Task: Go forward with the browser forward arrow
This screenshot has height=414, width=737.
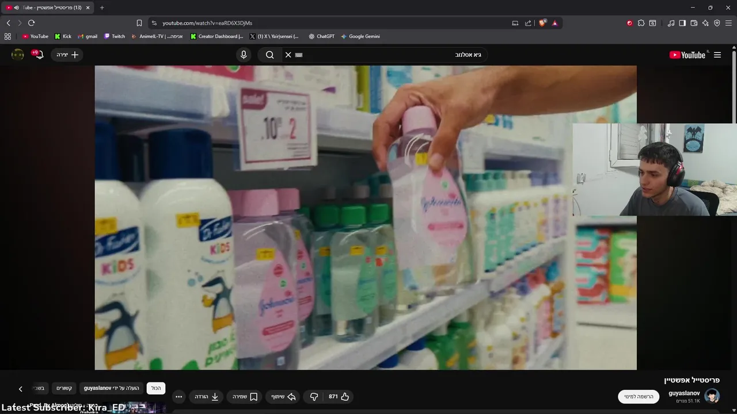Action: click(x=20, y=23)
